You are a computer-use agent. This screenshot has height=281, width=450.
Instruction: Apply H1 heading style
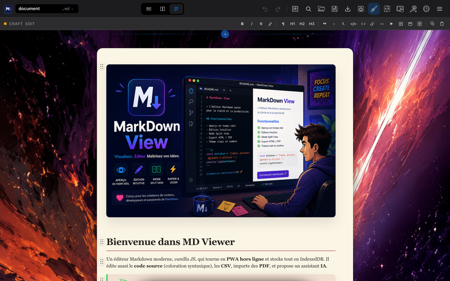pyautogui.click(x=292, y=24)
